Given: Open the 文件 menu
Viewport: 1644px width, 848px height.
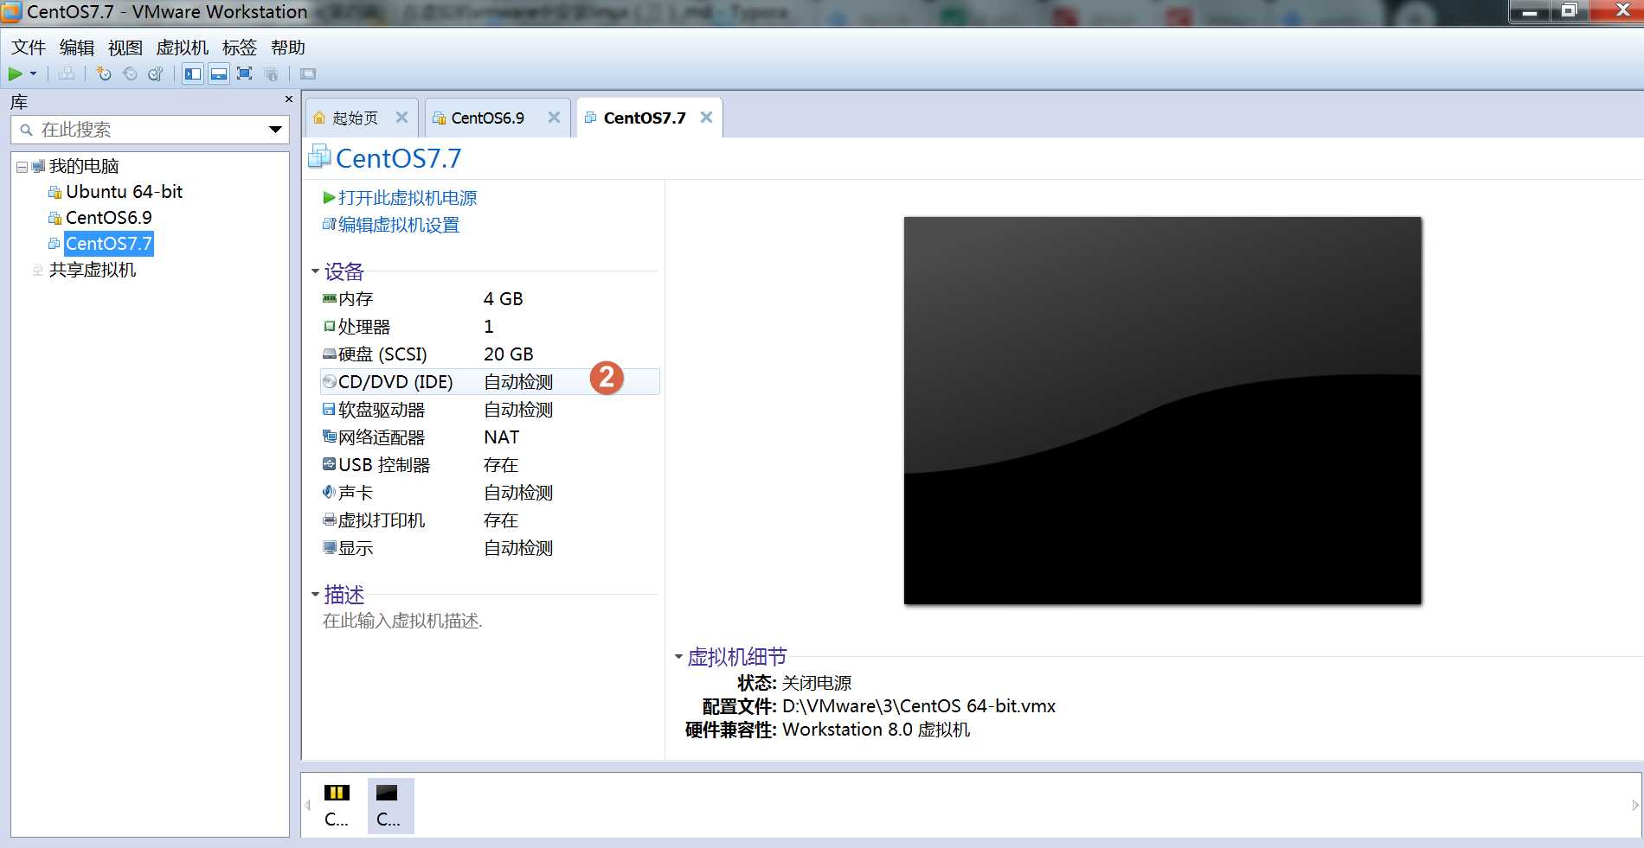Looking at the screenshot, I should click(29, 48).
